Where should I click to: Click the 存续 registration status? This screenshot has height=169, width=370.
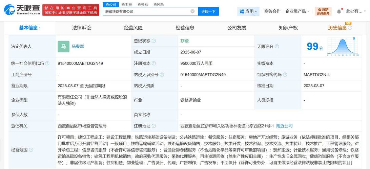pos(185,41)
